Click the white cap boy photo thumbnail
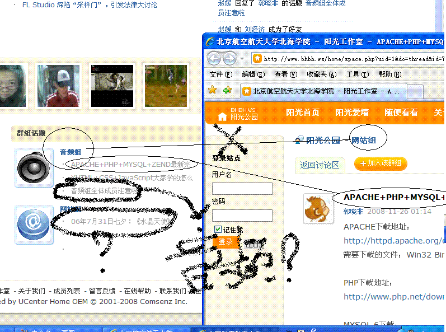This screenshot has height=332, width=446. coord(59,86)
